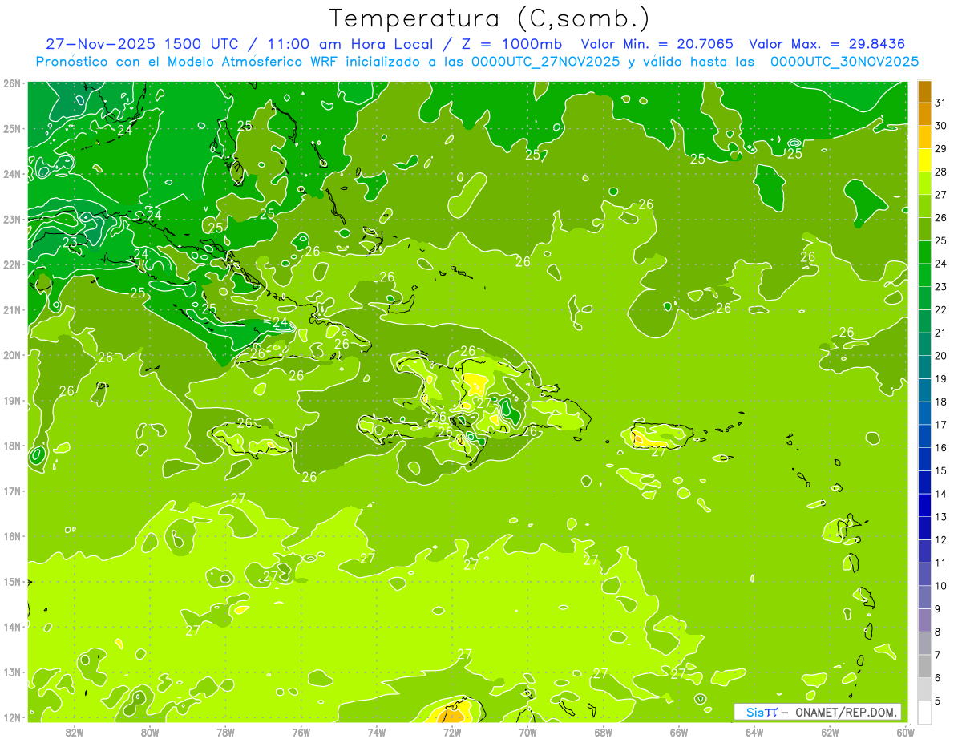Click the 17N latitude axis label
The height and width of the screenshot is (743, 962).
[x=11, y=491]
